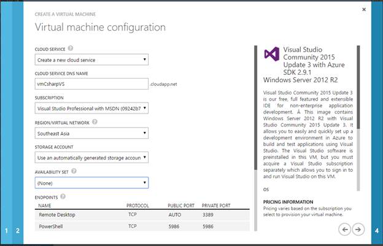Click the PUBLIC PORT column header
383x246 pixels.
[181, 206]
